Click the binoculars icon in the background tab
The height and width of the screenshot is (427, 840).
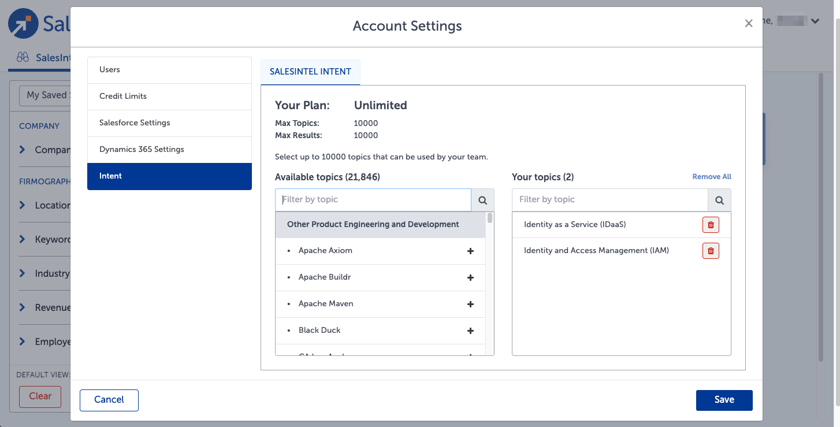click(23, 57)
